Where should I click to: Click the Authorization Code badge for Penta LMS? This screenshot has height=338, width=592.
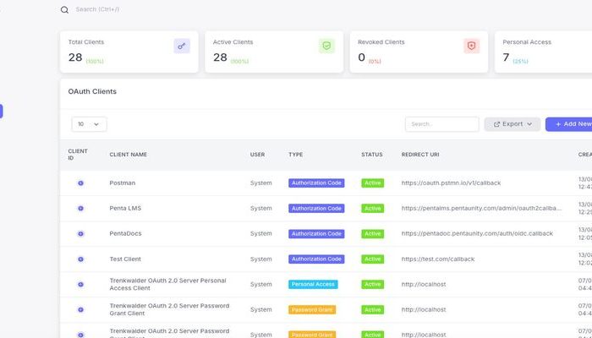pyautogui.click(x=315, y=208)
